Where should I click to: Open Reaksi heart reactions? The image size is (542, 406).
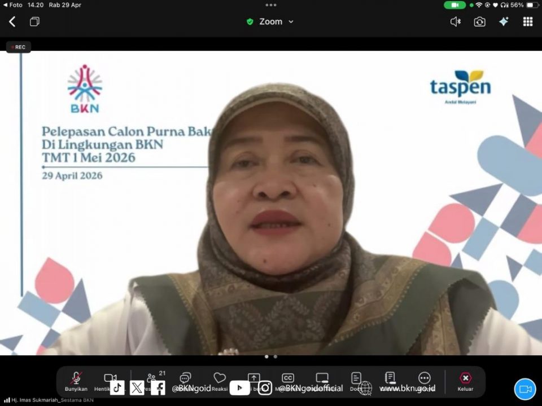[220, 379]
